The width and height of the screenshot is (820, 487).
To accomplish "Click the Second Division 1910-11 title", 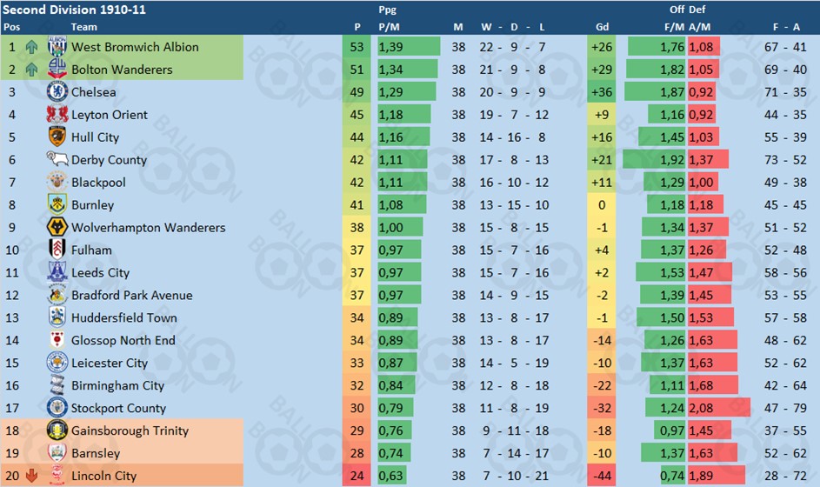I will 74,10.
